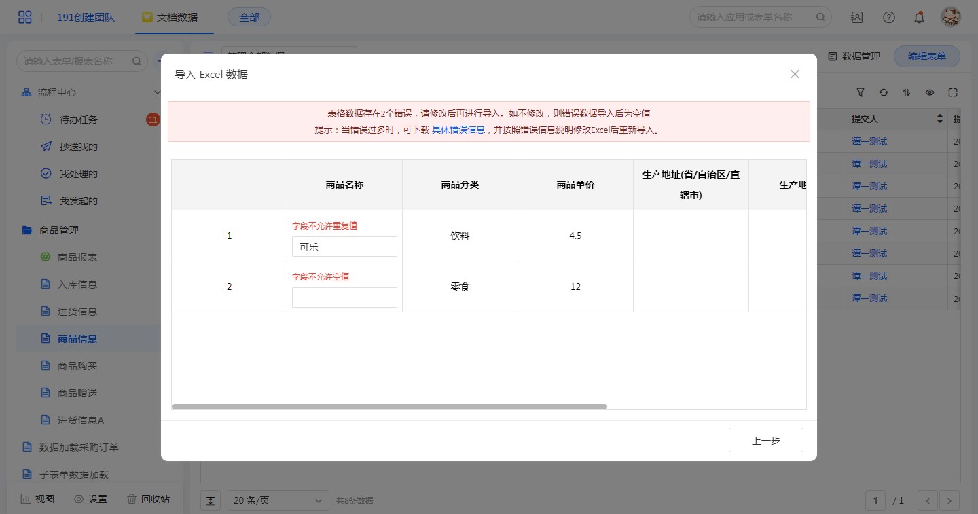Switch to the 文档数据 tab
The height and width of the screenshot is (514, 978).
[170, 18]
